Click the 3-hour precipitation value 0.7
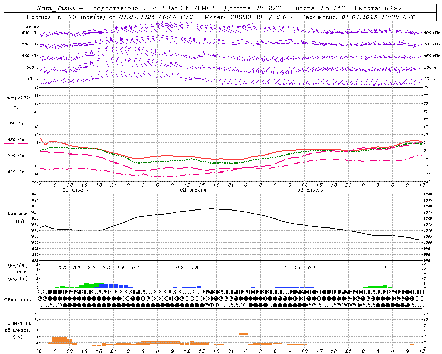Image resolution: width=442 pixels, height=354 pixels. click(x=77, y=268)
